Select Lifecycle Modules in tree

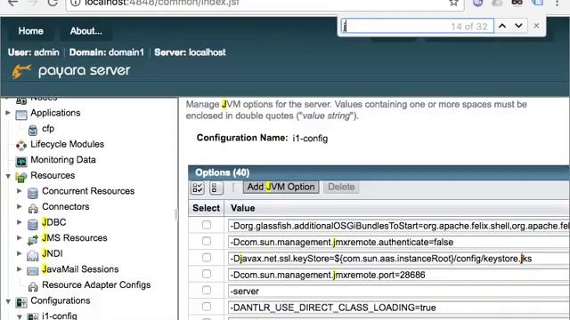(x=68, y=144)
